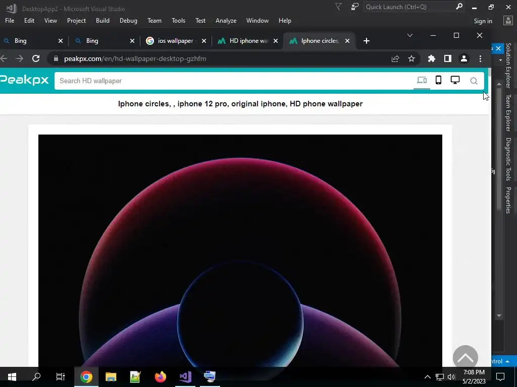Close the Iphone circles tab
The width and height of the screenshot is (517, 387).
pyautogui.click(x=347, y=41)
